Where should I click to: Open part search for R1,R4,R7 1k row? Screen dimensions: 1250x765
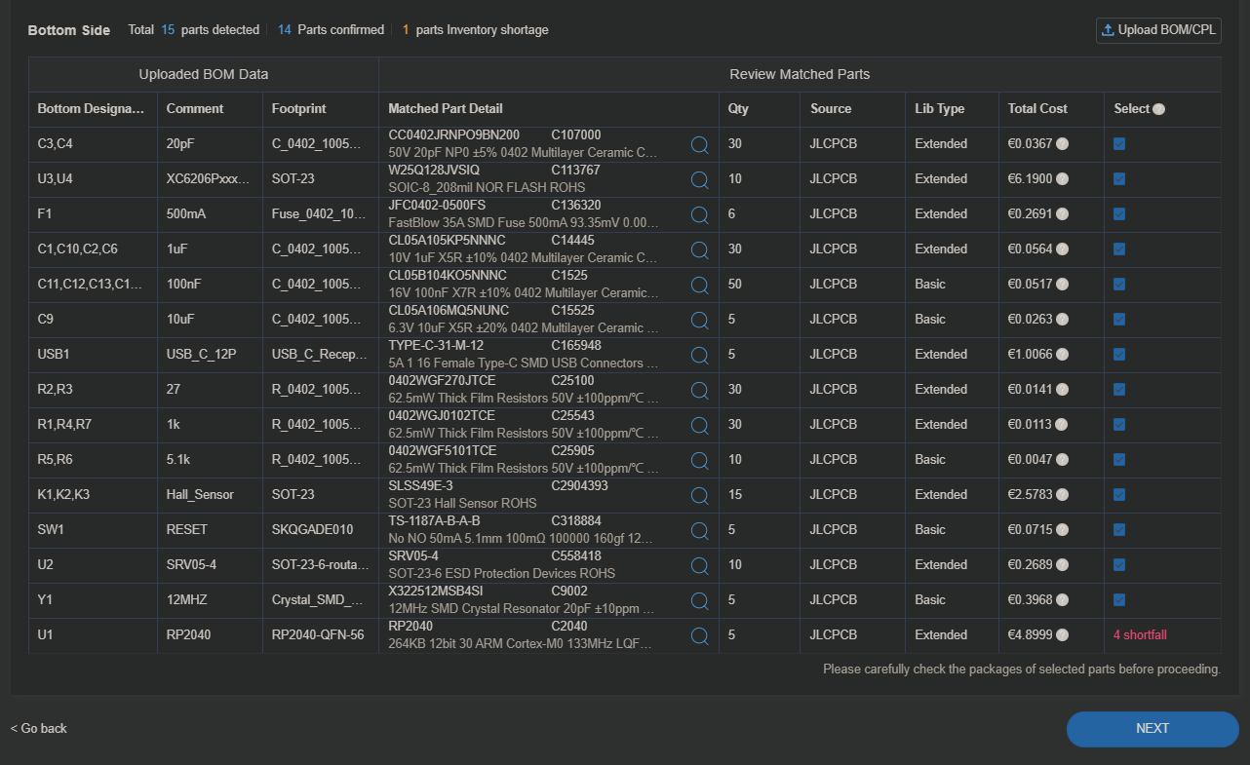tap(699, 426)
